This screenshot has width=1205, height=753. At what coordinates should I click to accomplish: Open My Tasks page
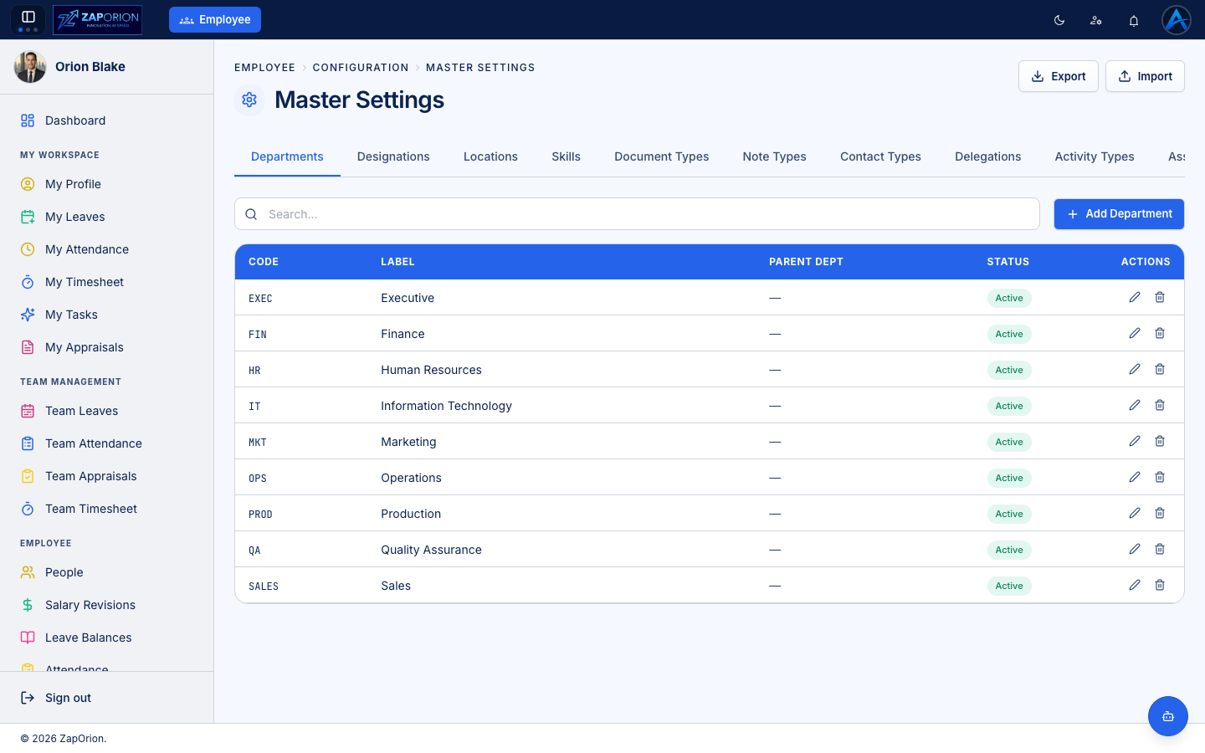[x=106, y=315]
